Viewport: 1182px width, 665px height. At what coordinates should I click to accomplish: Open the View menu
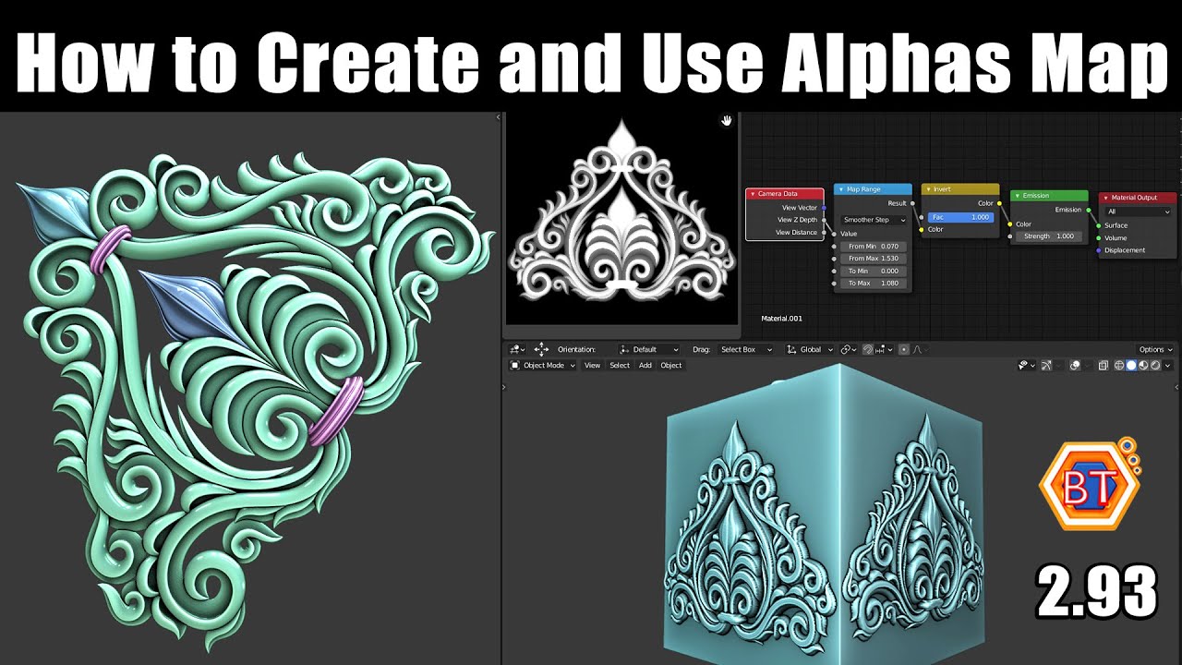[x=592, y=365]
